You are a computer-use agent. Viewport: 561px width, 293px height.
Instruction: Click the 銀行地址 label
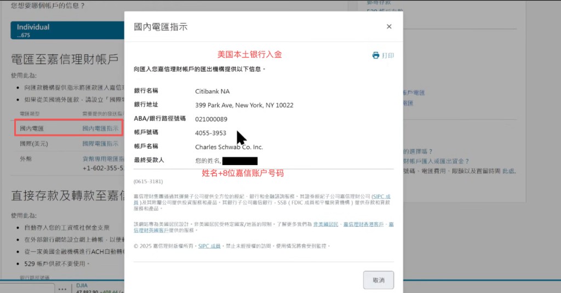[146, 104]
